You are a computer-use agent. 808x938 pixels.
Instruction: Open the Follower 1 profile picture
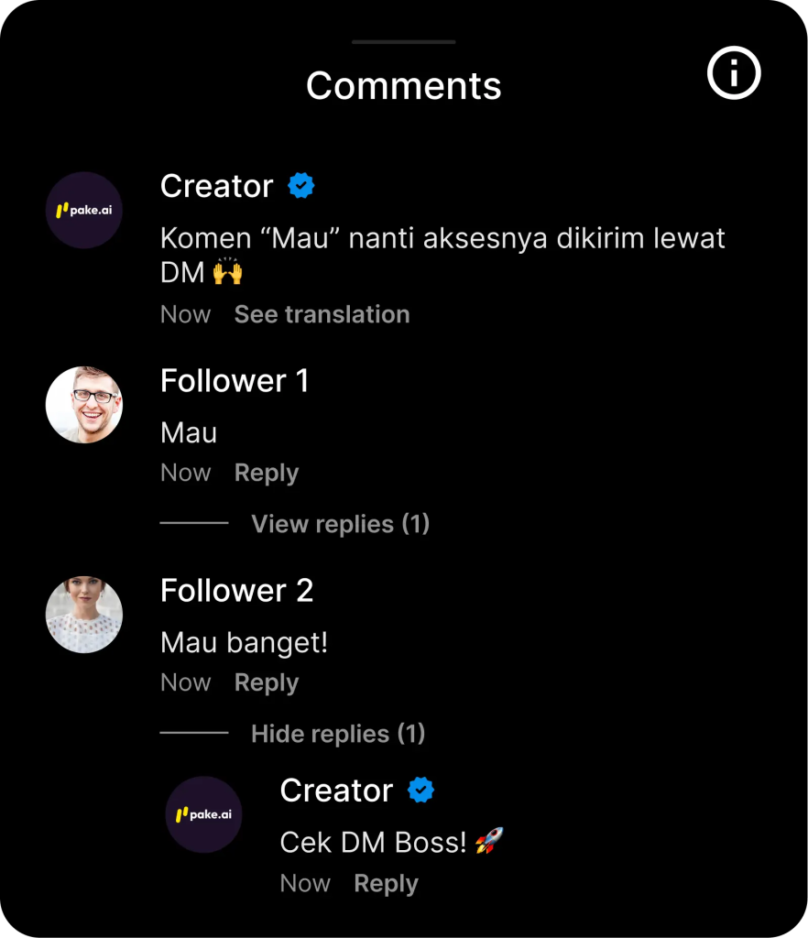[84, 405]
